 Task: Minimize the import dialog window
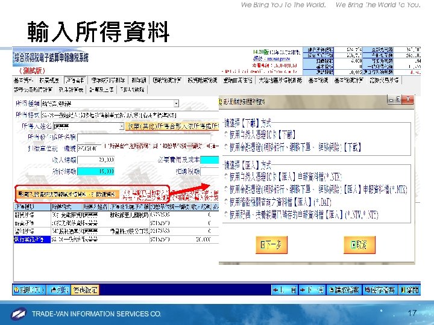pos(391,99)
